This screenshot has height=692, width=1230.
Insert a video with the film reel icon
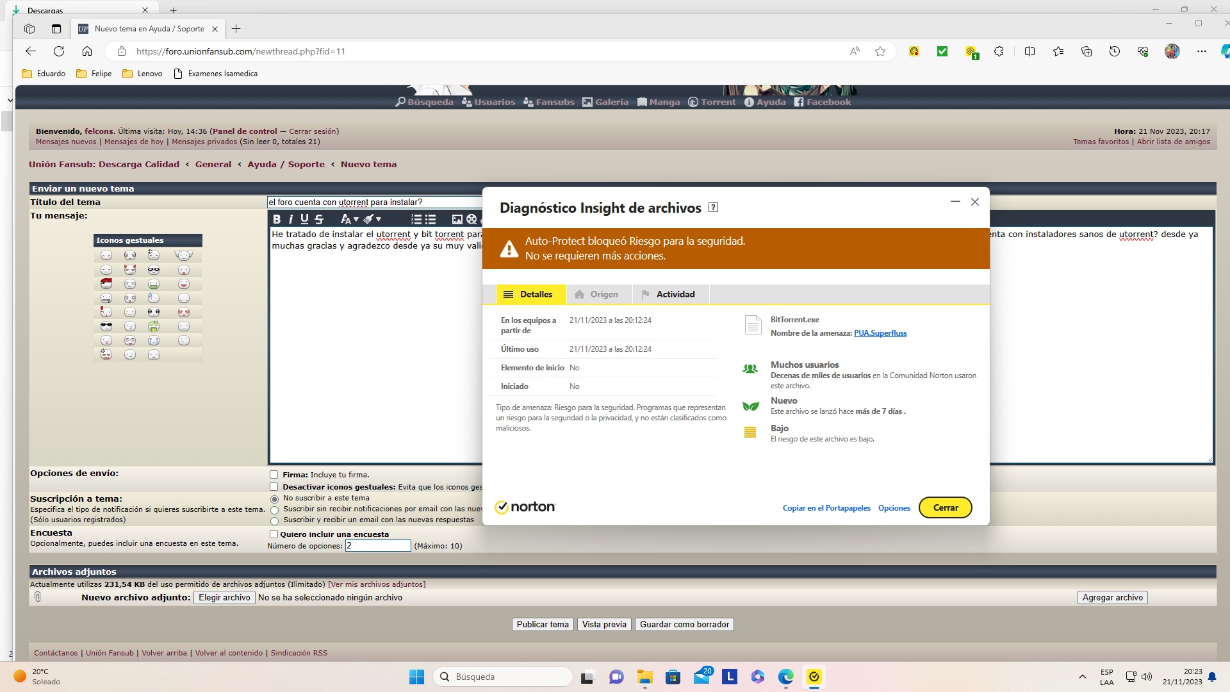471,219
